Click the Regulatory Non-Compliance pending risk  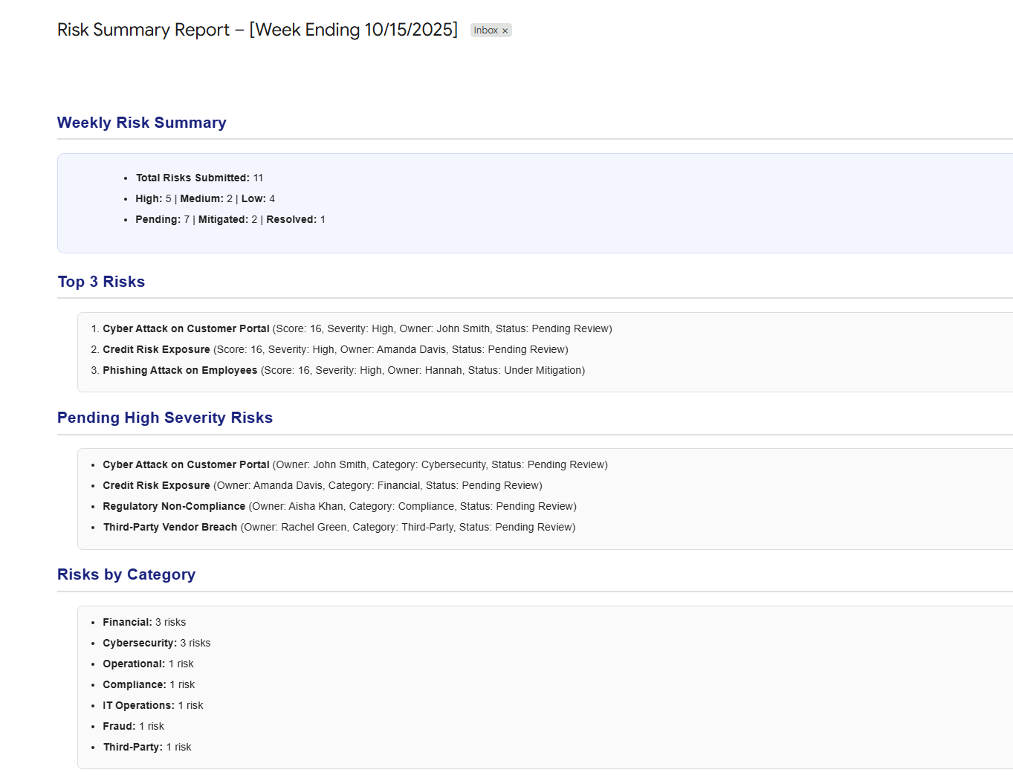coord(174,506)
